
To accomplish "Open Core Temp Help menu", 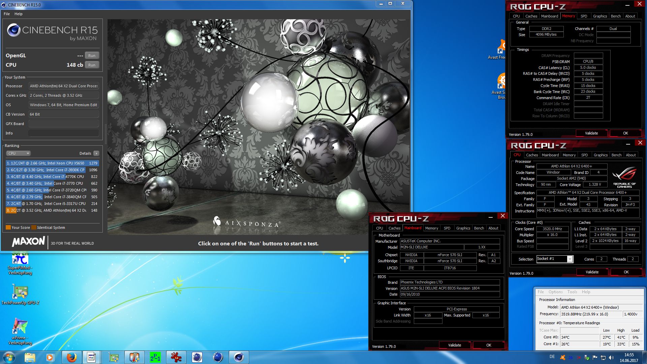I will (x=586, y=292).
